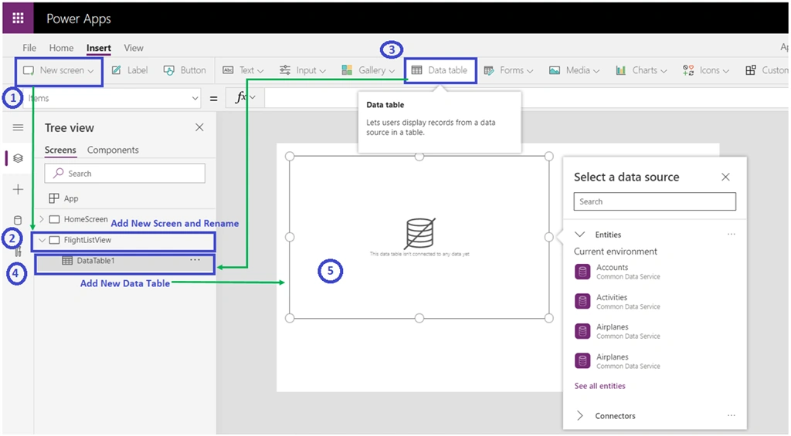The image size is (791, 436).
Task: Click the Charts bar icon
Action: (x=620, y=70)
